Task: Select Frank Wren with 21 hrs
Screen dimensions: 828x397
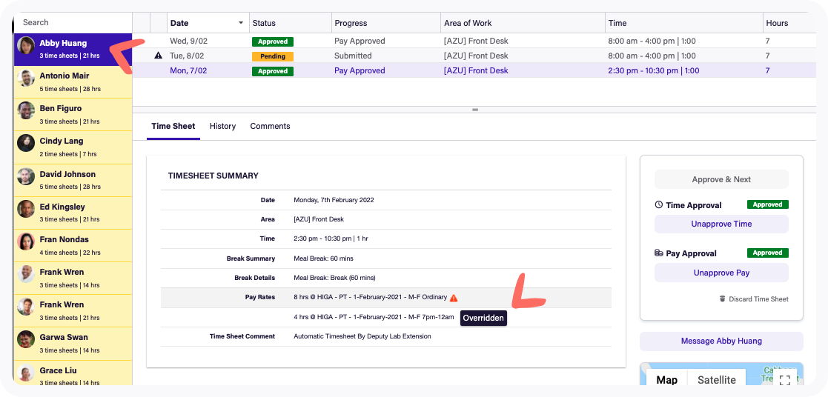Action: 73,311
